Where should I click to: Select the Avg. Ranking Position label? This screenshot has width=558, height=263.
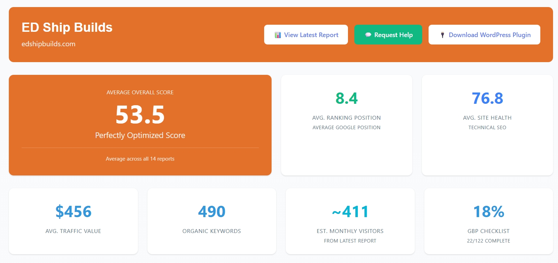pyautogui.click(x=347, y=118)
